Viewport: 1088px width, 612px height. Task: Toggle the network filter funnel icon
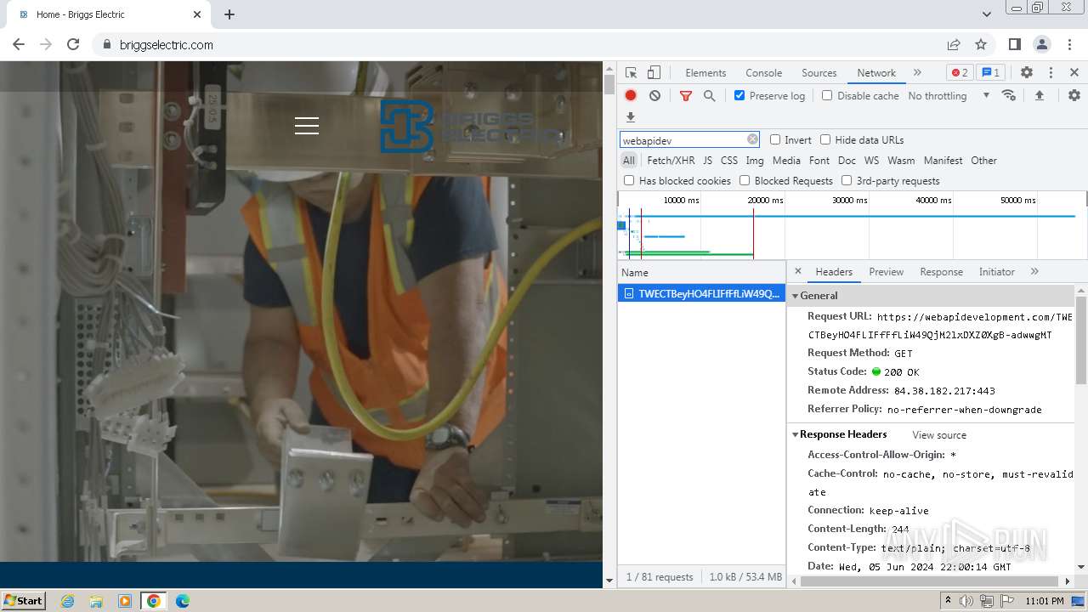(x=686, y=96)
